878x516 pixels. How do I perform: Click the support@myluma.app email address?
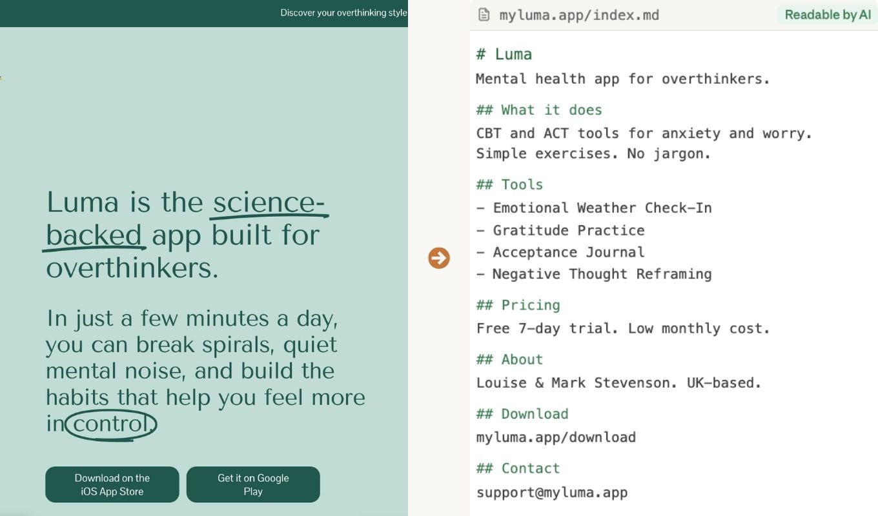pyautogui.click(x=552, y=493)
